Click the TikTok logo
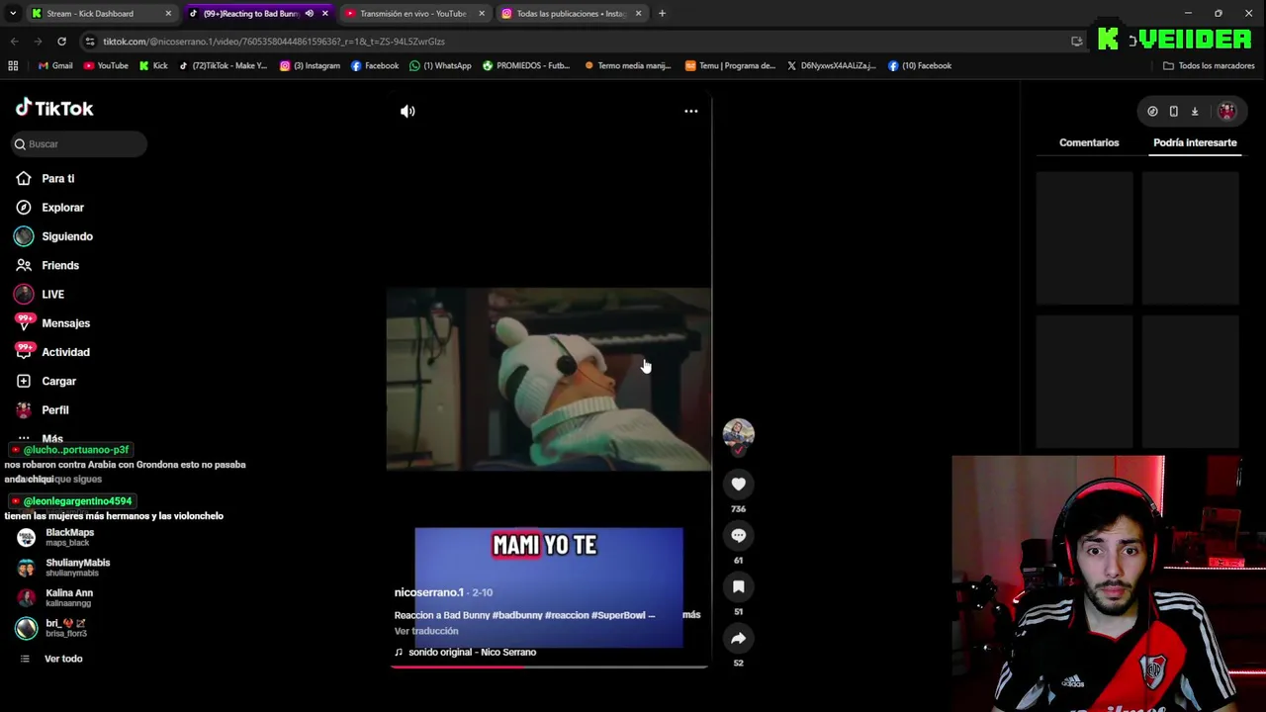The height and width of the screenshot is (712, 1266). click(x=54, y=108)
